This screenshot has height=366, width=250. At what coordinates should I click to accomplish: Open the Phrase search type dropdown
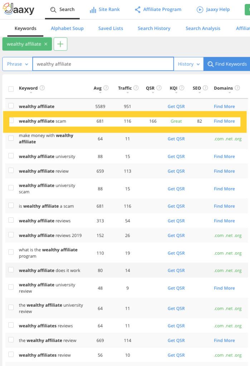click(18, 64)
